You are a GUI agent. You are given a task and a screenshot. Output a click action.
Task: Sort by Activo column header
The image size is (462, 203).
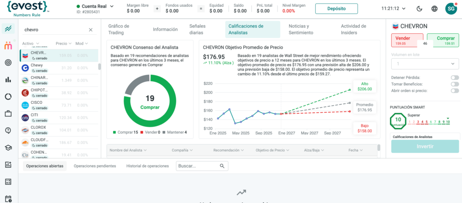(31, 44)
